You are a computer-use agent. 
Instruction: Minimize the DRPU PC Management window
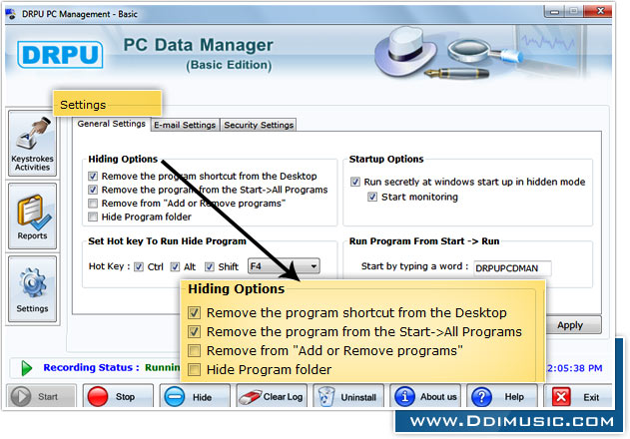(554, 11)
